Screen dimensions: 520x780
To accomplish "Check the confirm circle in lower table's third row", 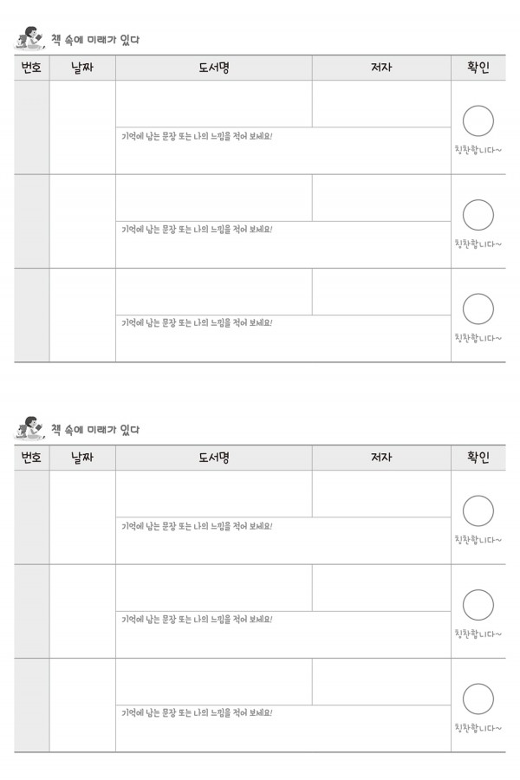I will click(x=478, y=699).
